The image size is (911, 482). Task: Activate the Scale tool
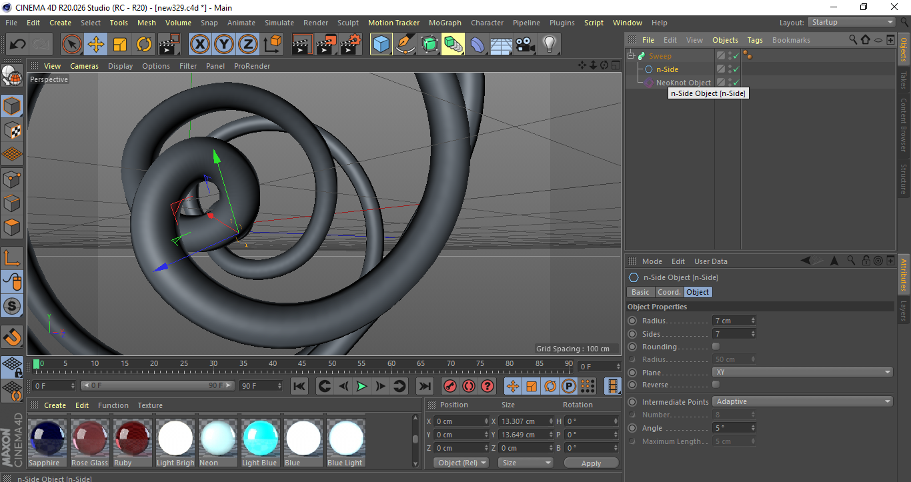coord(120,45)
